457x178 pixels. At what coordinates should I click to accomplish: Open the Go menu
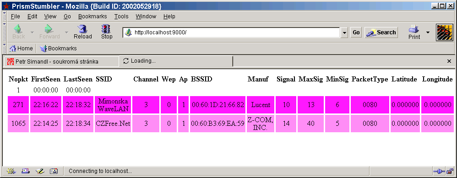coord(67,16)
